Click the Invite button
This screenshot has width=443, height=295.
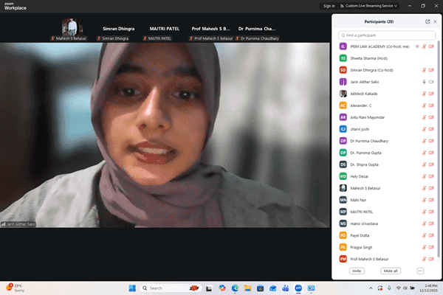357,271
